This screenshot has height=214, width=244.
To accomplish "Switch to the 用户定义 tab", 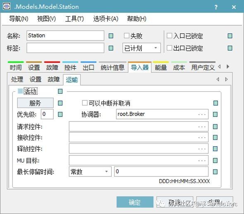I will (x=203, y=67).
